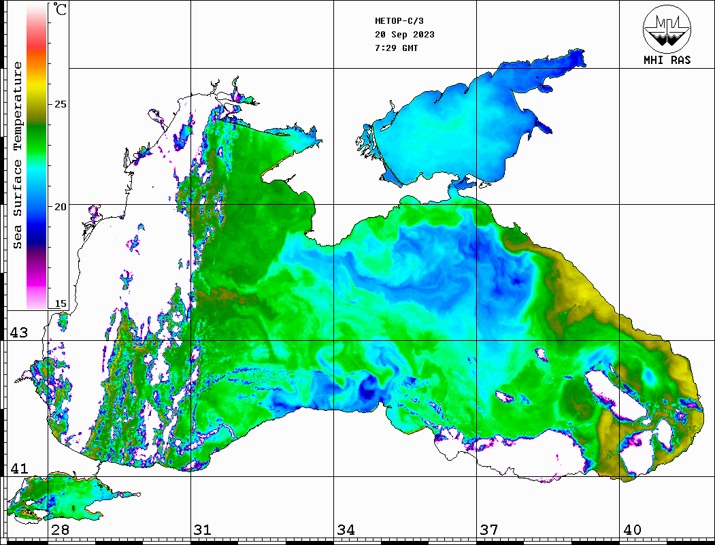Click the '20' tick on temperature scale
Screen dimensions: 715x545
click(60, 207)
